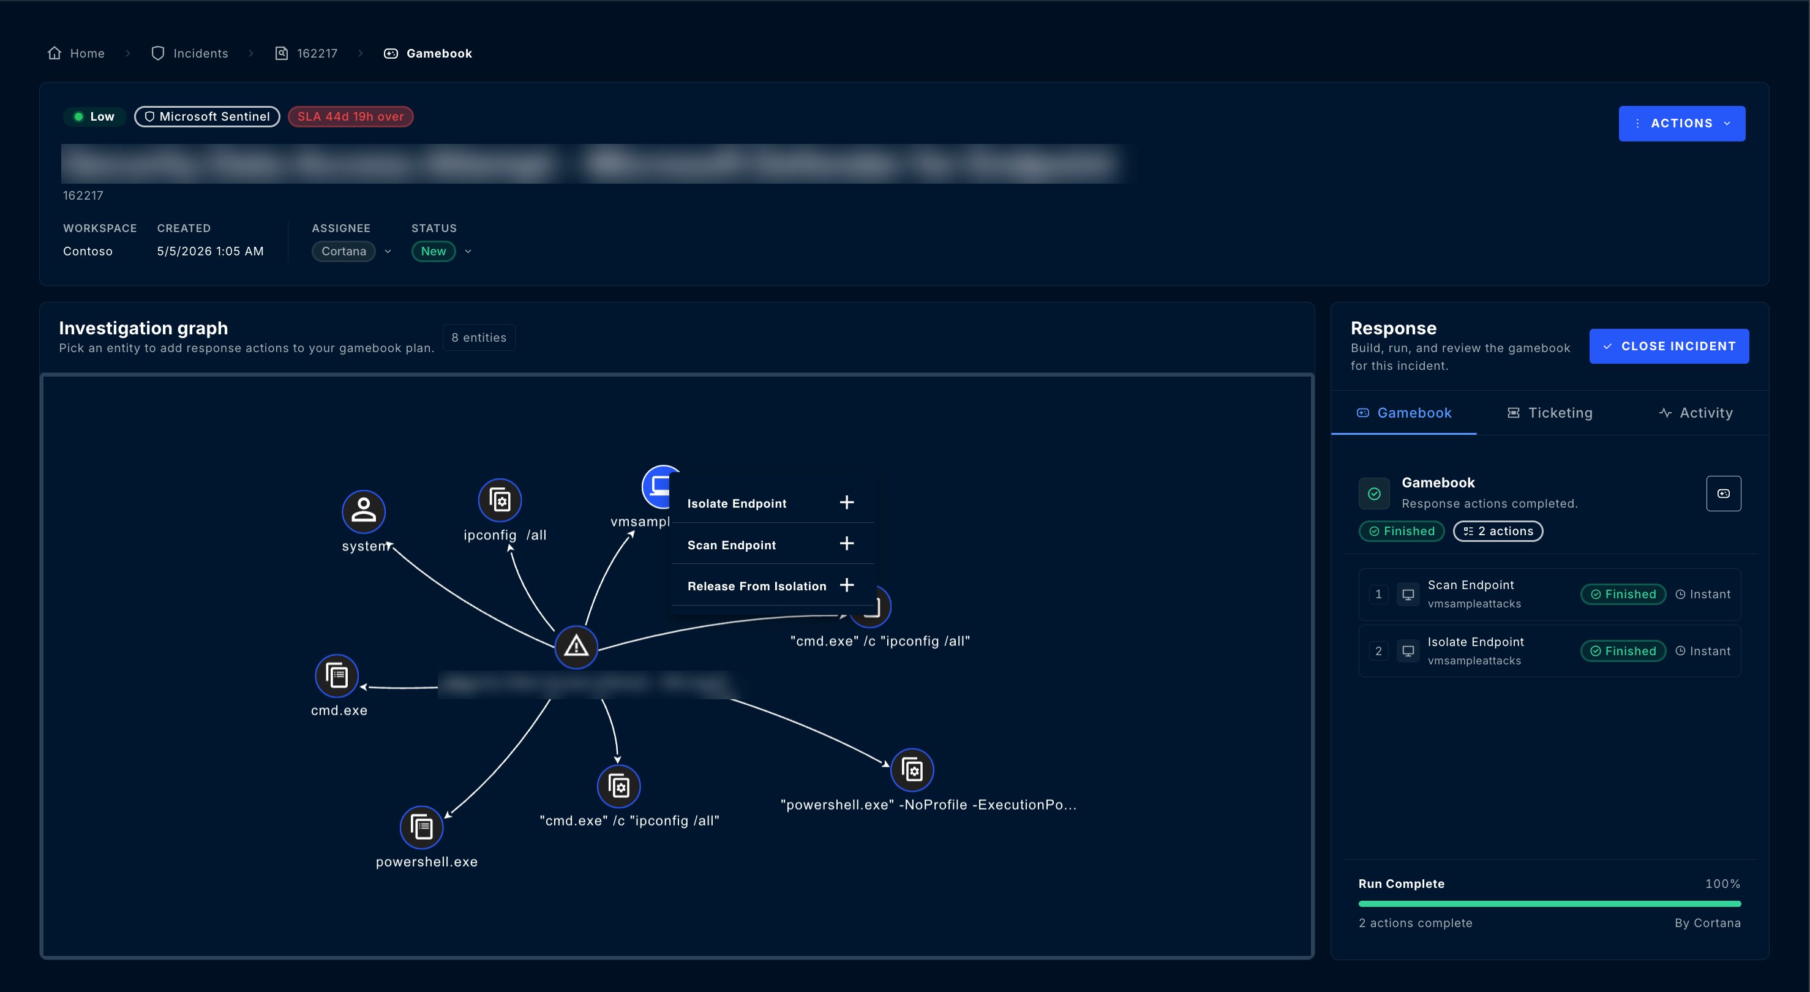The height and width of the screenshot is (992, 1810).
Task: Click the Gamebook breadcrumb controller icon
Action: (391, 53)
